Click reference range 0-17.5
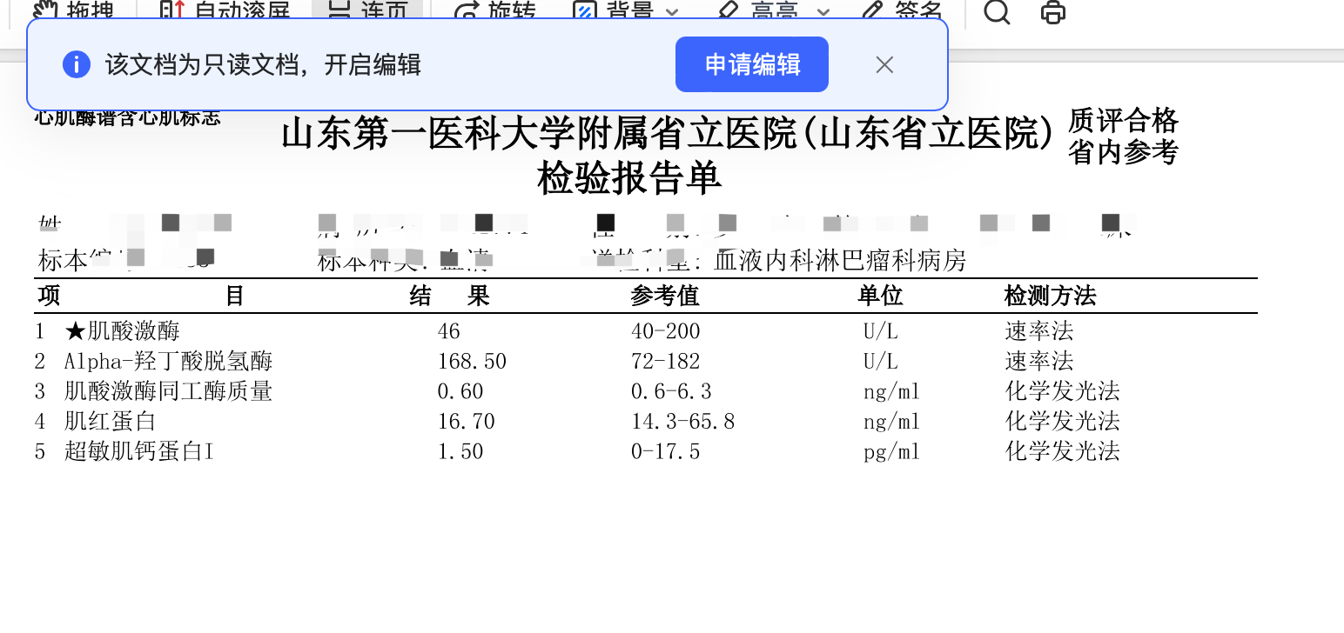Viewport: 1344px width, 633px height. coord(666,451)
